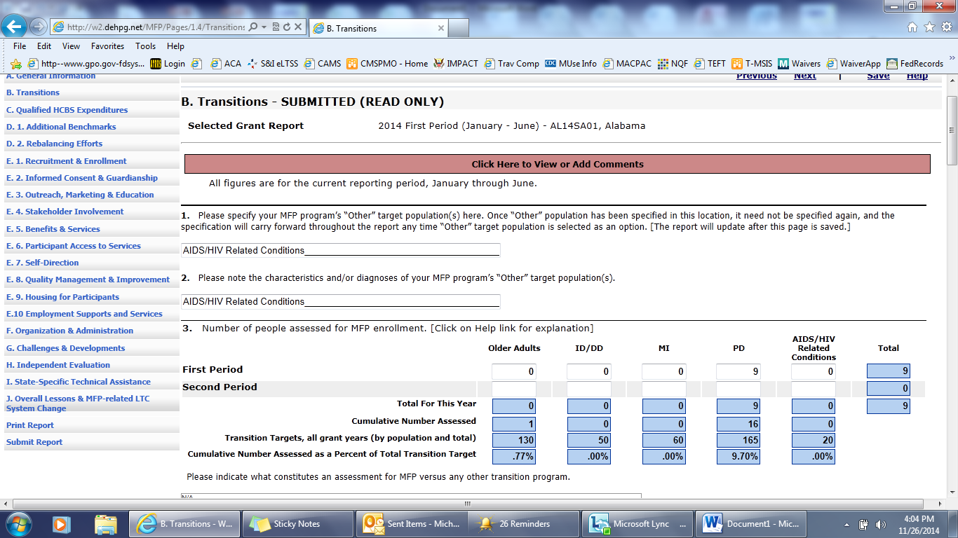Click the horizontal scrollbar at page bottom
958x538 pixels.
467,504
